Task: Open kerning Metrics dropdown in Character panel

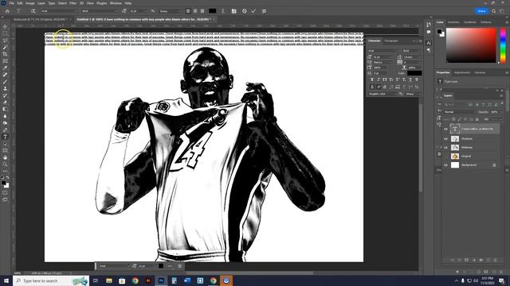Action: click(382, 62)
